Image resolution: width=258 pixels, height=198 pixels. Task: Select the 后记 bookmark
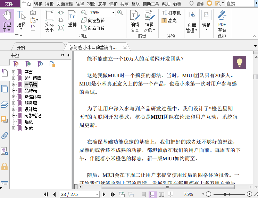coord(28,122)
